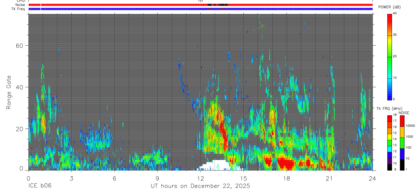The image size is (419, 193).
Task: Pick the green segment of the noise legend
Action: [402, 143]
